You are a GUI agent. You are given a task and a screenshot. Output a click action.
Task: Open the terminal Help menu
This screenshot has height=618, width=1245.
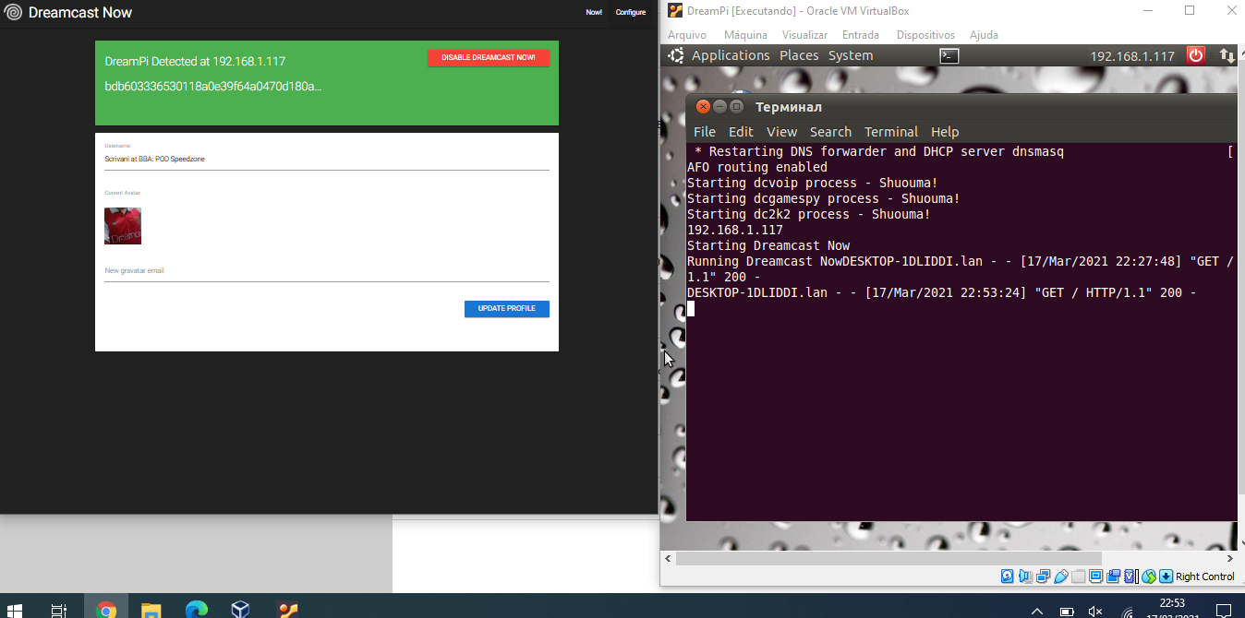[x=945, y=132]
